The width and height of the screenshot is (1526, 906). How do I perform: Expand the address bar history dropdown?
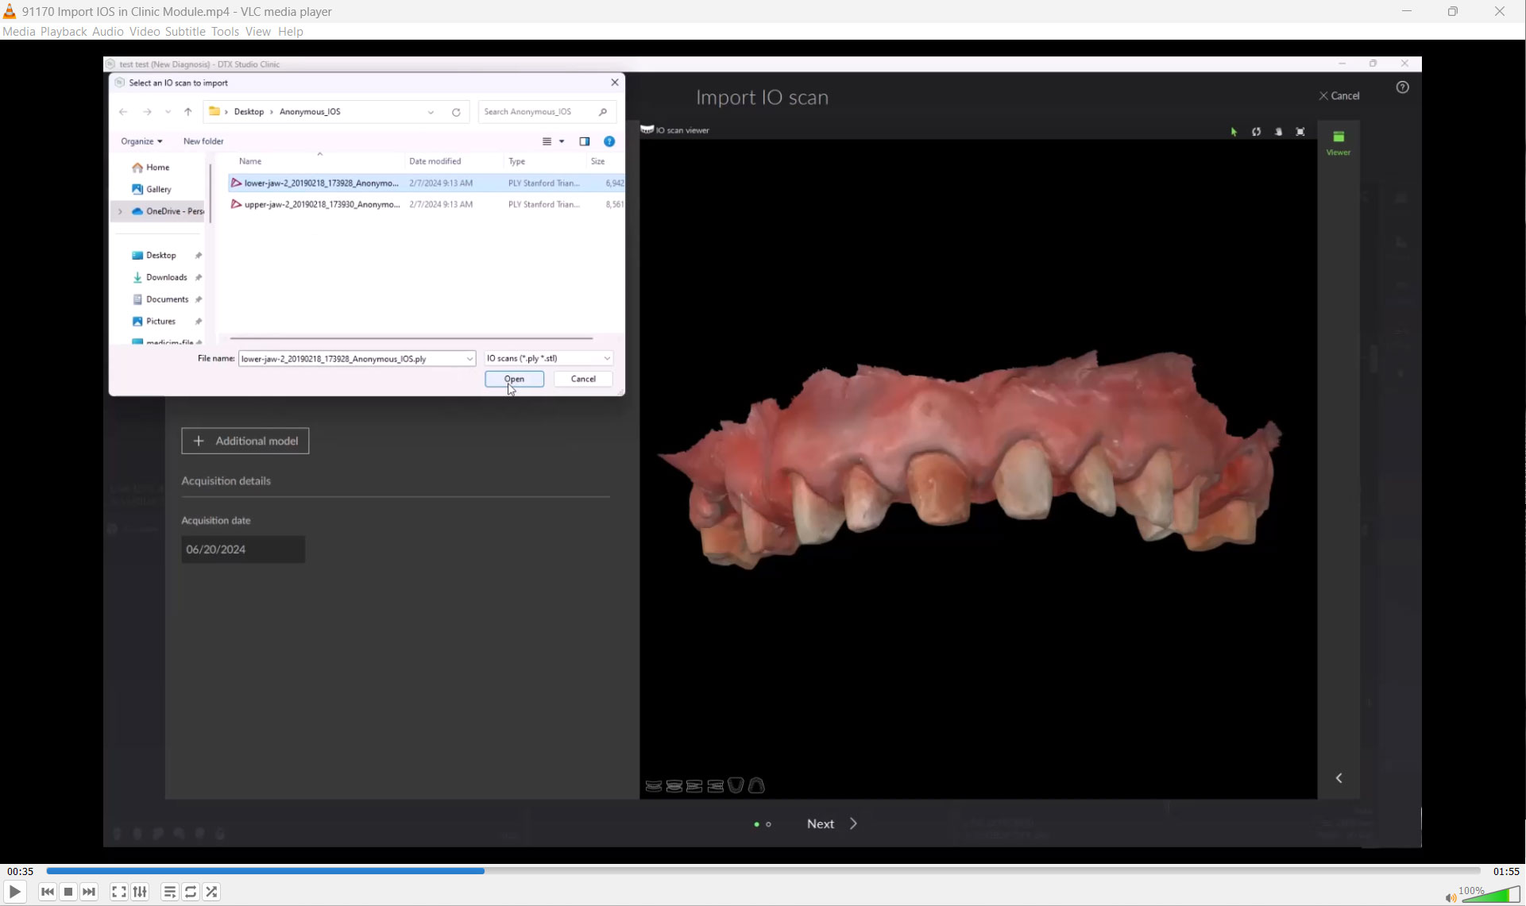click(431, 112)
